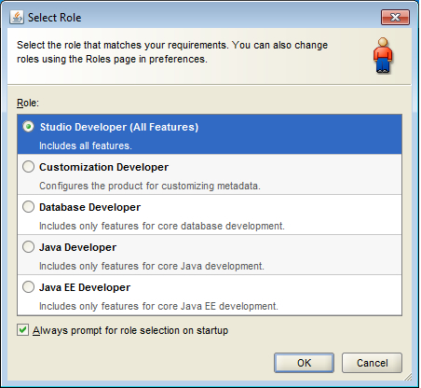
Task: Click the core Java development description
Action: [x=152, y=266]
